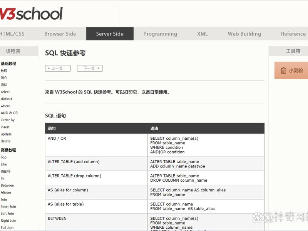Click the AND|OR condition syntax line
Viewport: 308px width, 231px height.
pyautogui.click(x=167, y=152)
